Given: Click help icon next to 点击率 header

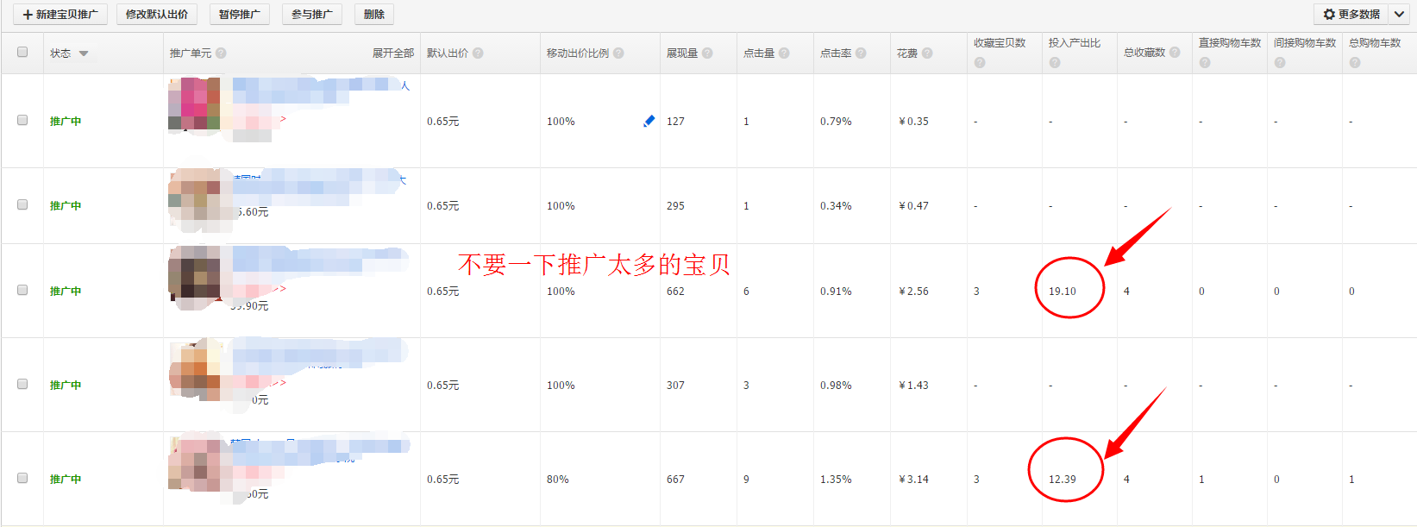Looking at the screenshot, I should tap(861, 53).
